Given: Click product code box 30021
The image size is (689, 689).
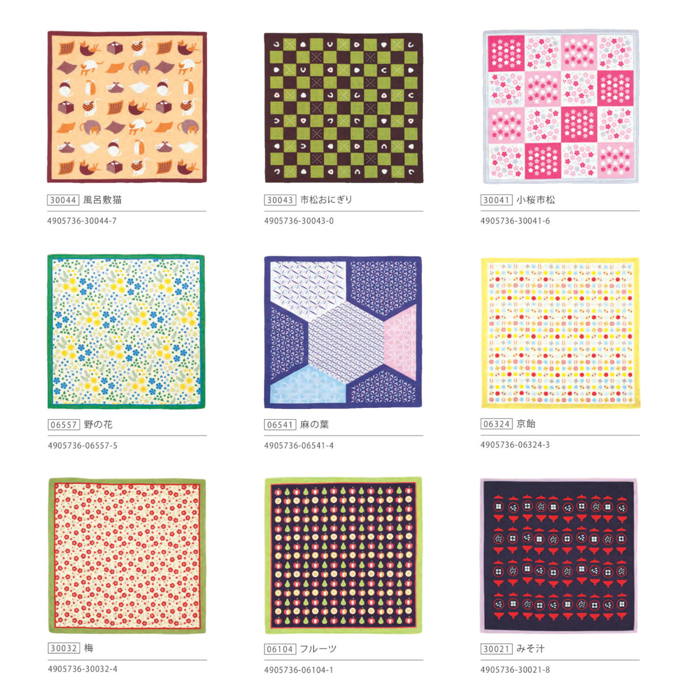Looking at the screenshot, I should tap(497, 649).
